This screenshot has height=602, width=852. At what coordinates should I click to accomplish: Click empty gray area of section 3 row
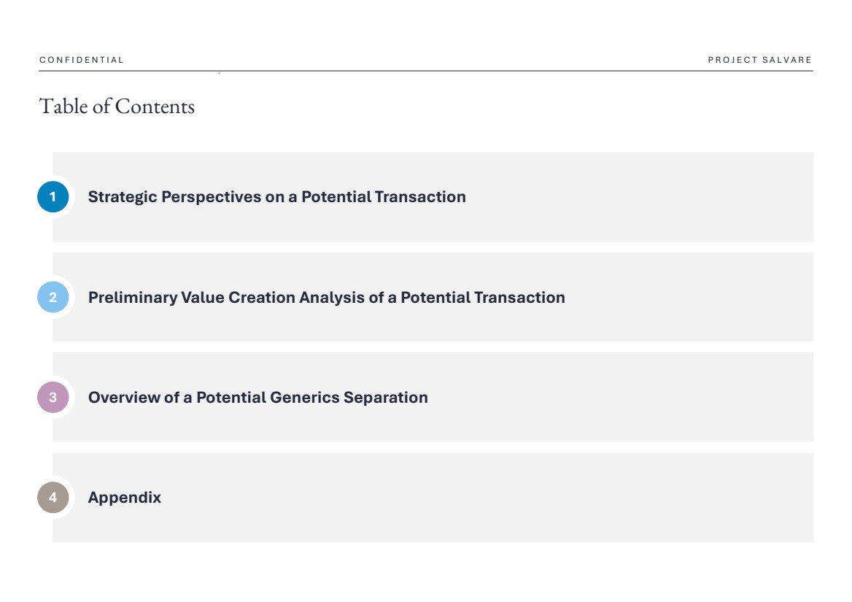coord(620,398)
